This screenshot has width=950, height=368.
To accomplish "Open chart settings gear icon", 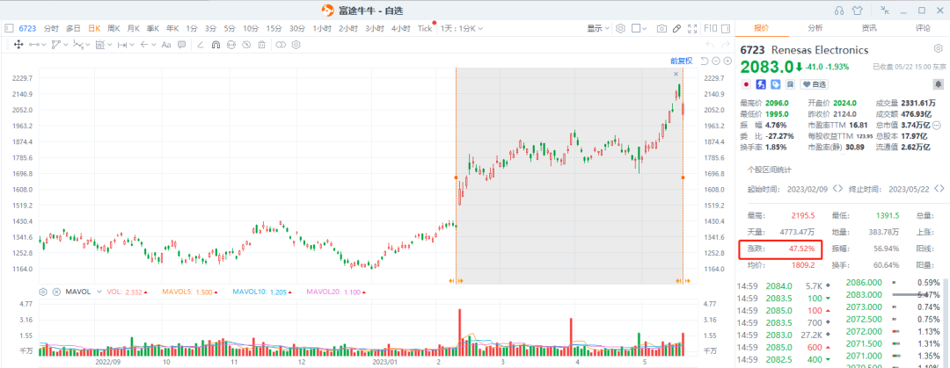I will [620, 28].
